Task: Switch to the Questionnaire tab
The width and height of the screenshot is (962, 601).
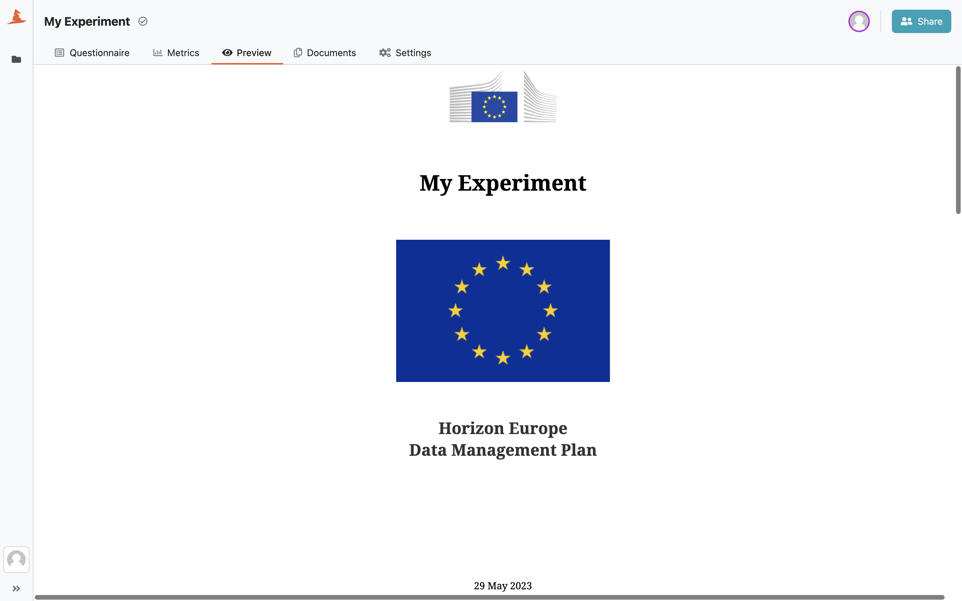Action: (x=92, y=53)
